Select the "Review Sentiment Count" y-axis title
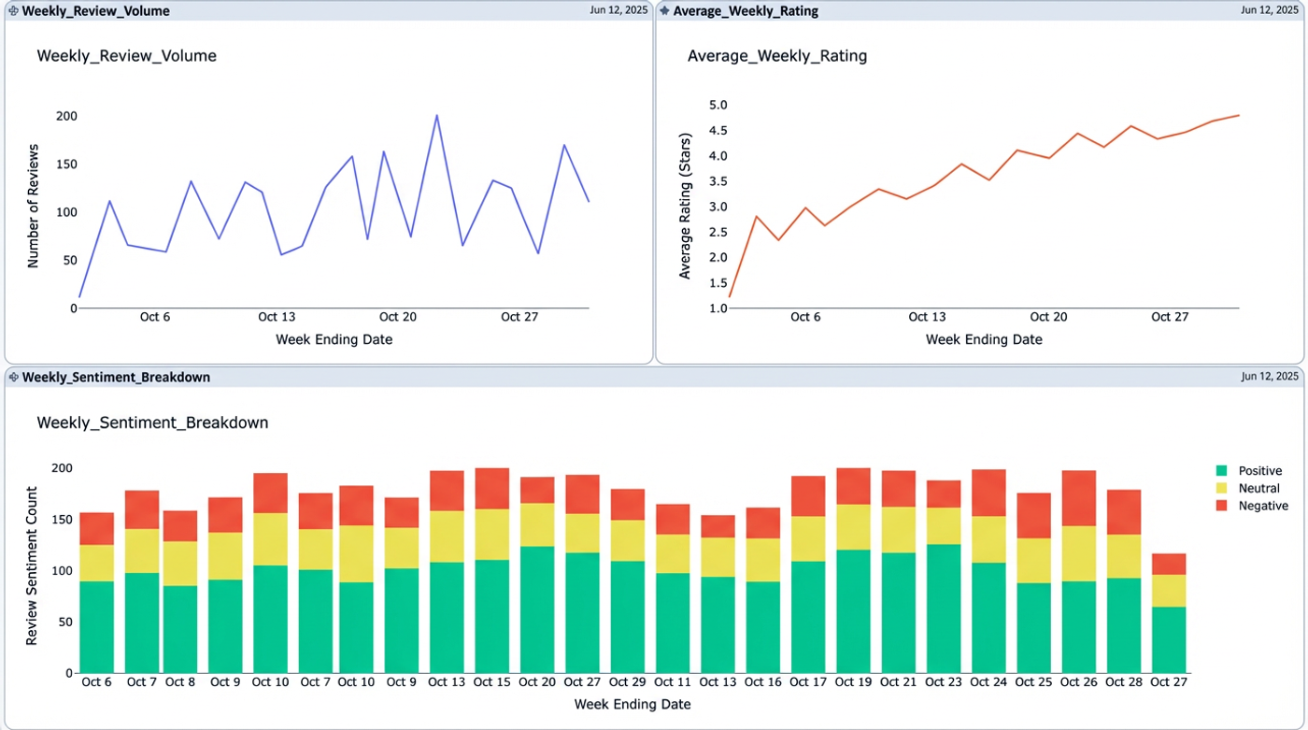1308x730 pixels. pos(34,566)
